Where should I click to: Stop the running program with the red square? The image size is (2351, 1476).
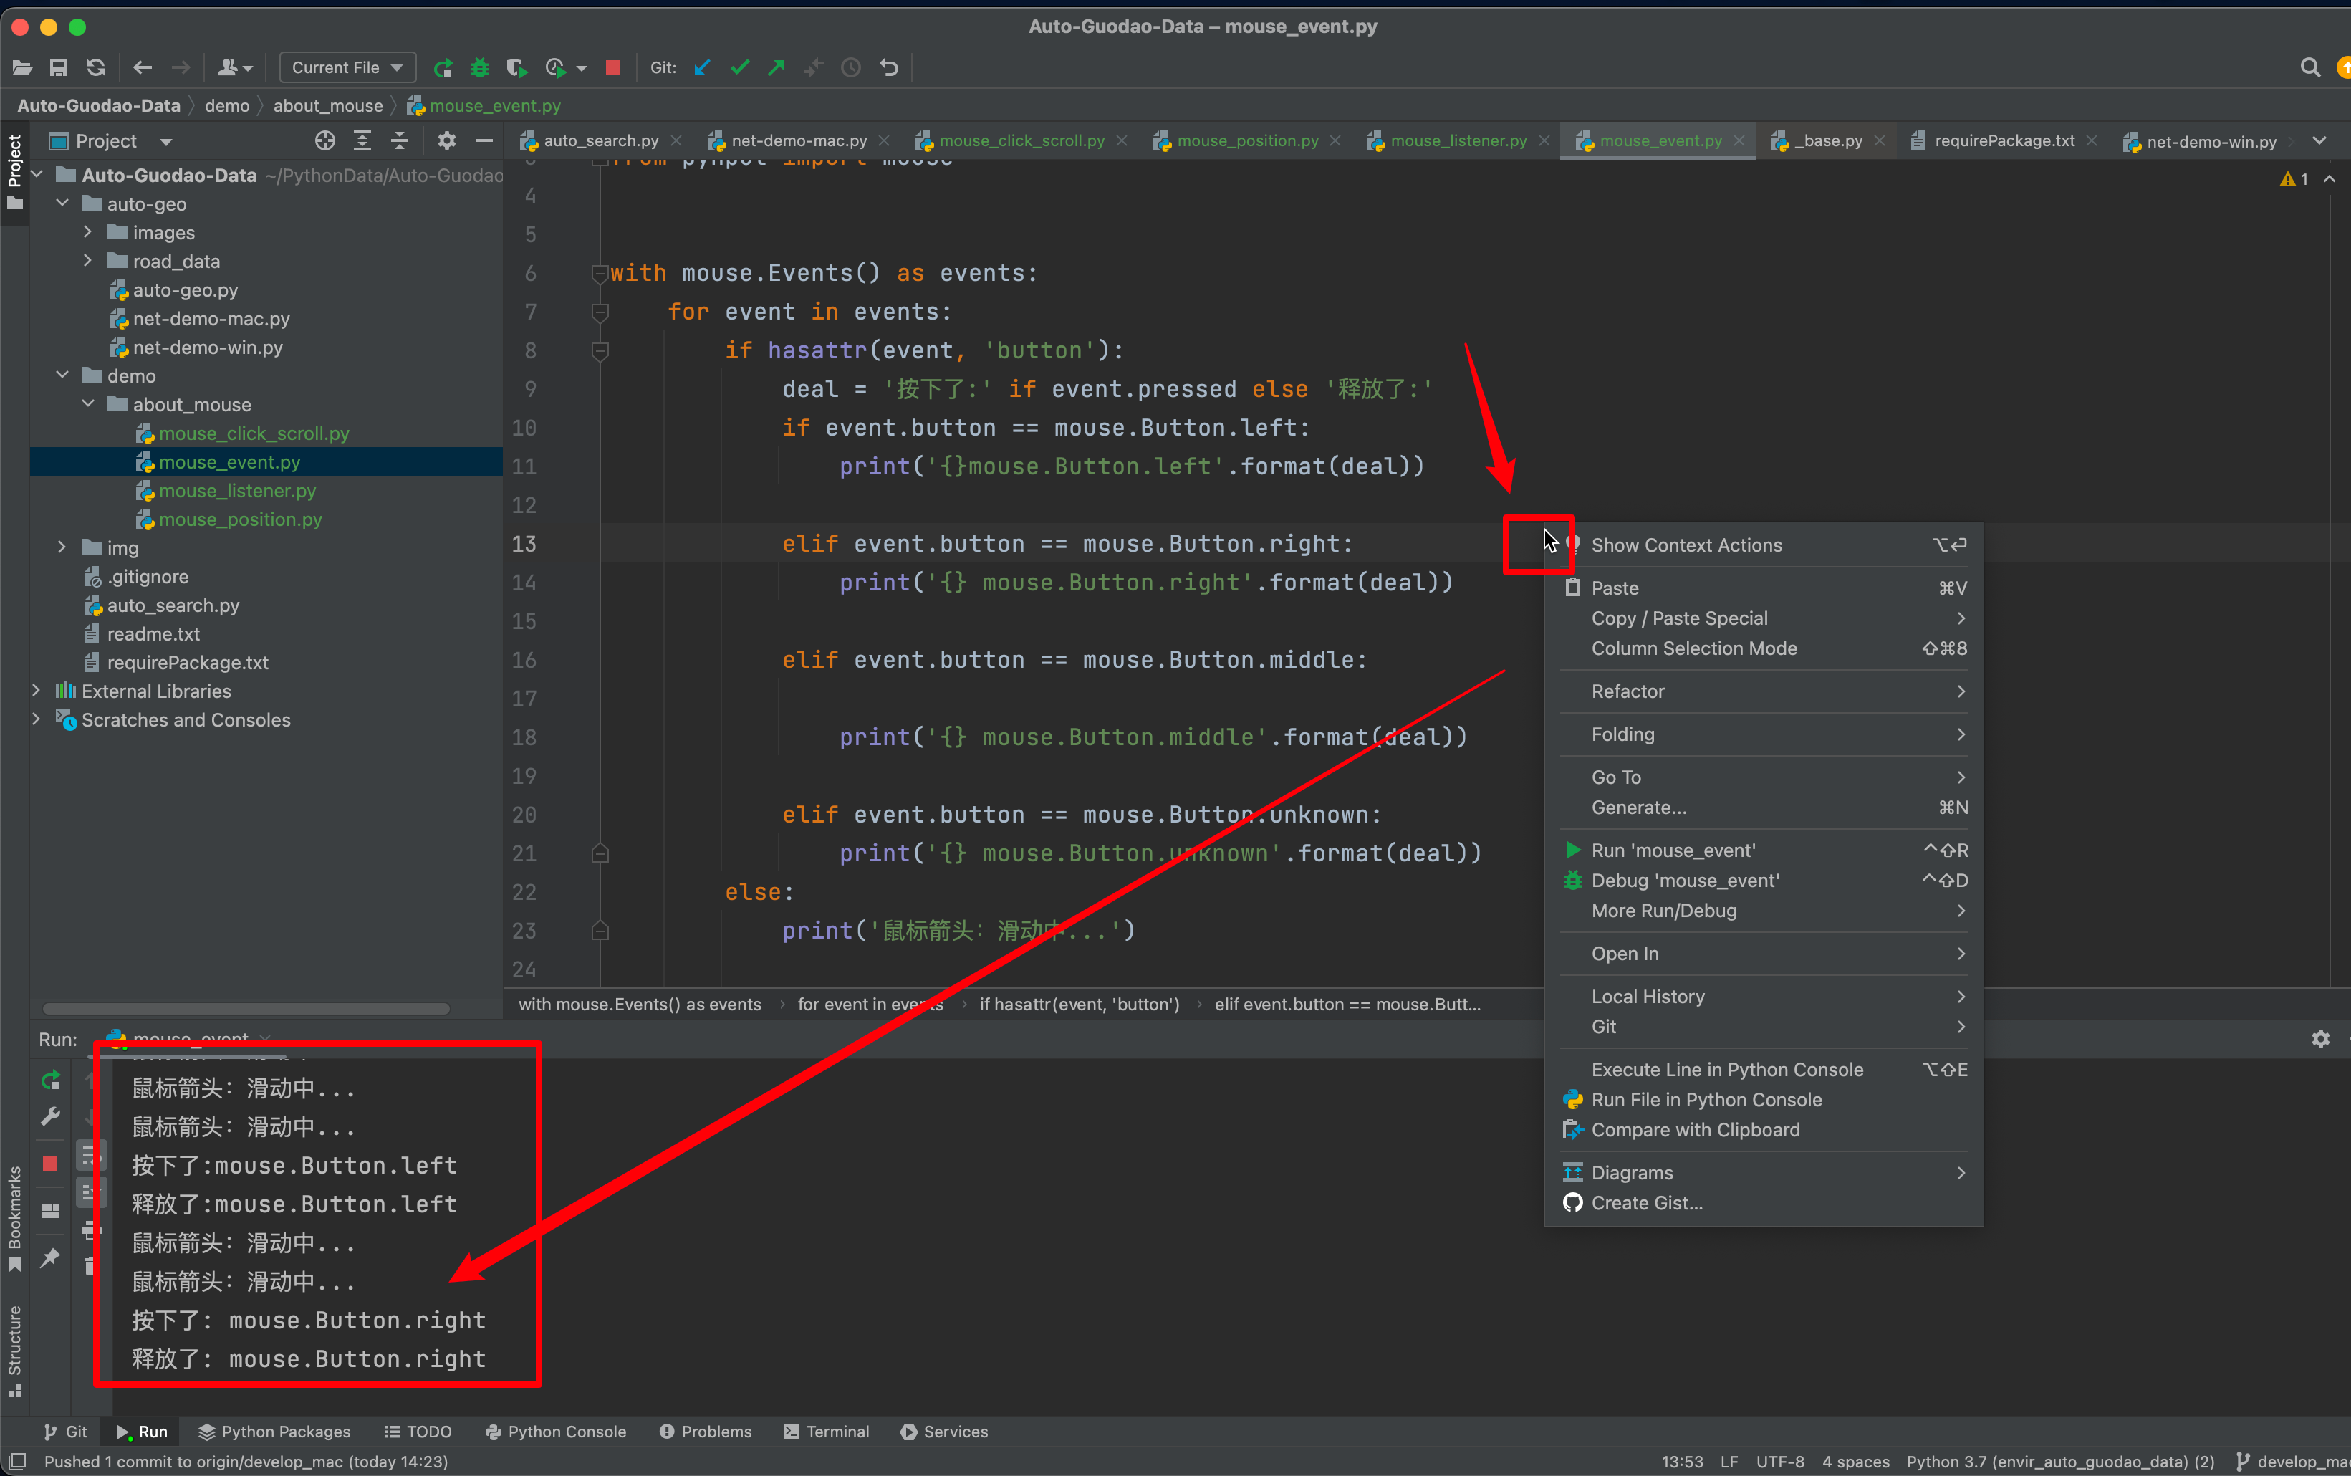613,67
